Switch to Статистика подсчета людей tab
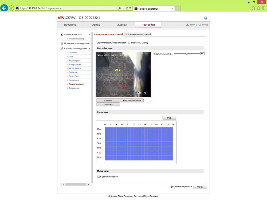Viewport: 267px width, 205px height. pyautogui.click(x=138, y=34)
